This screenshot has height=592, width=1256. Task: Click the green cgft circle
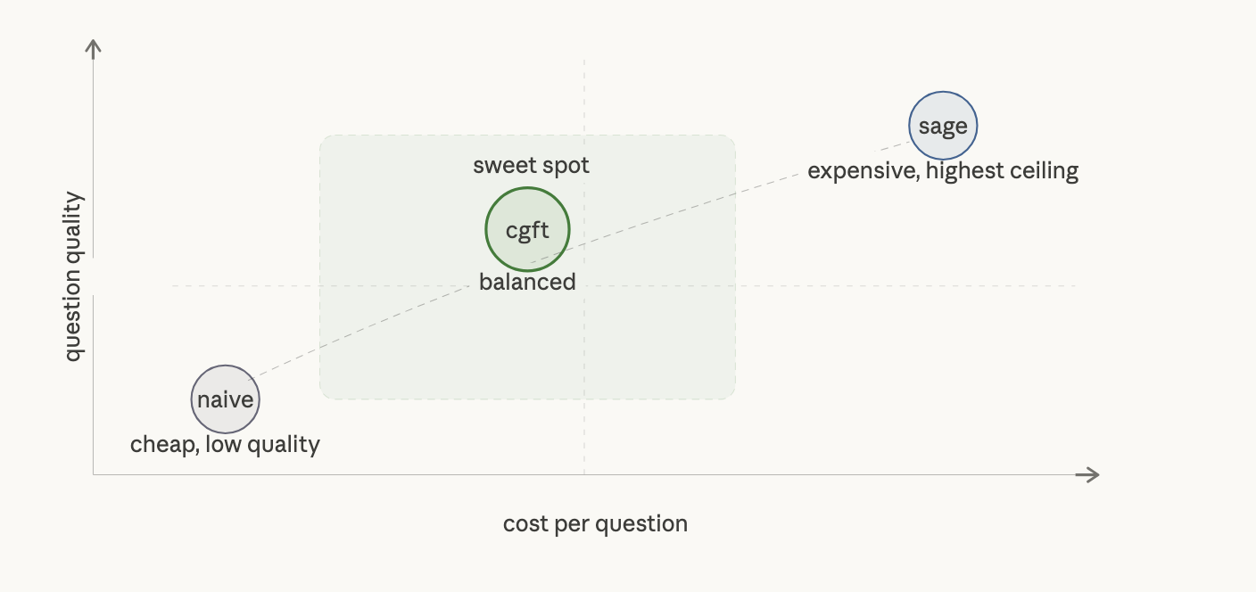click(527, 229)
